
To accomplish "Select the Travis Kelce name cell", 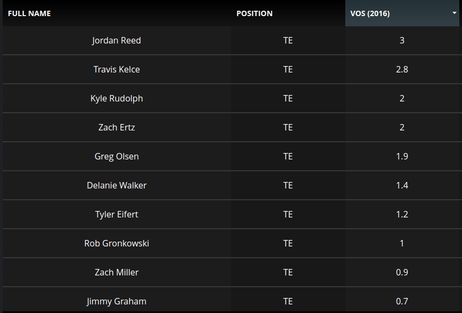I will click(117, 70).
